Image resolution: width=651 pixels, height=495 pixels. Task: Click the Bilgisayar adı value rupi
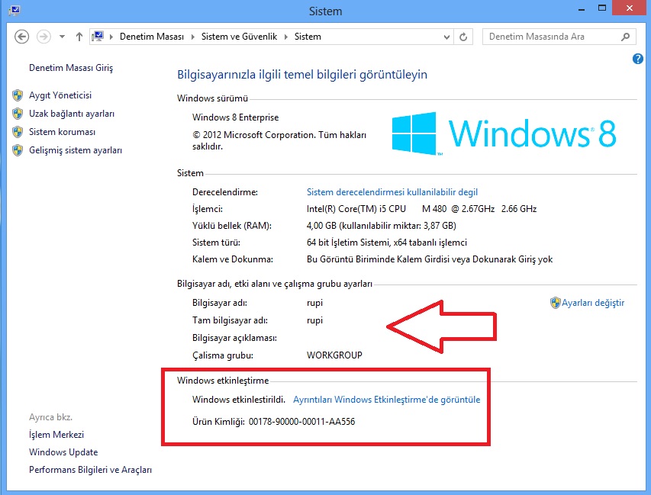(x=314, y=303)
